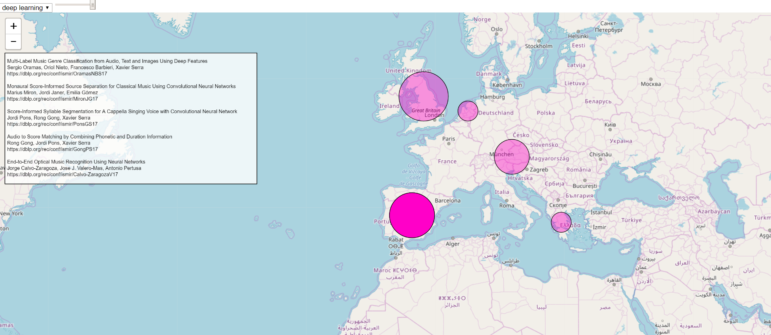Open the Calvo-ZaragozaV17 dblp link
This screenshot has height=335, width=771.
coord(63,174)
